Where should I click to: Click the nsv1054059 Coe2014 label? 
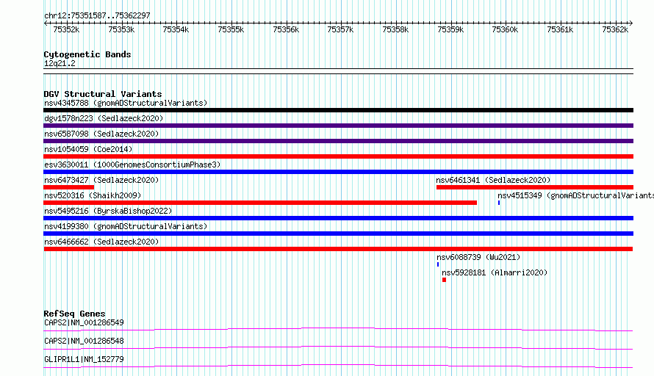88,149
